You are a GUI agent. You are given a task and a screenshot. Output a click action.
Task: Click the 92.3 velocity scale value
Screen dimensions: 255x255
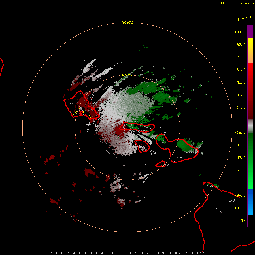[241, 44]
